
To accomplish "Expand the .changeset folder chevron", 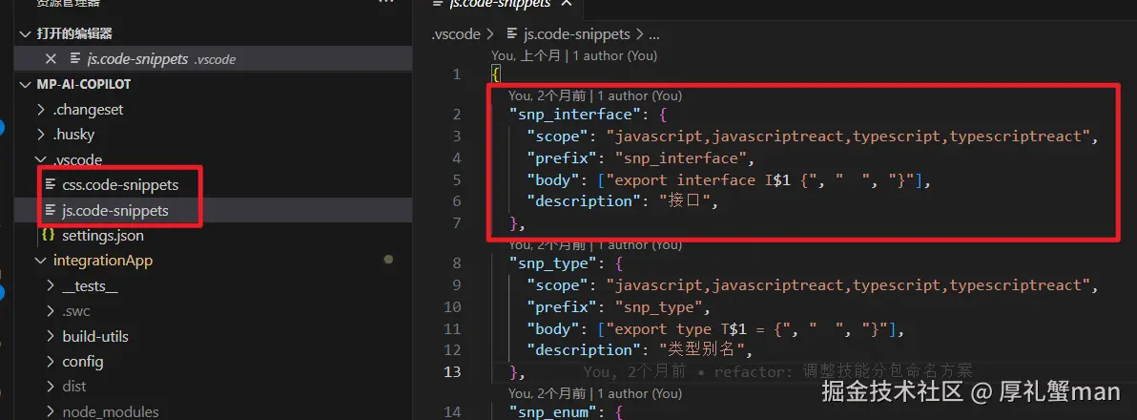I will [41, 110].
